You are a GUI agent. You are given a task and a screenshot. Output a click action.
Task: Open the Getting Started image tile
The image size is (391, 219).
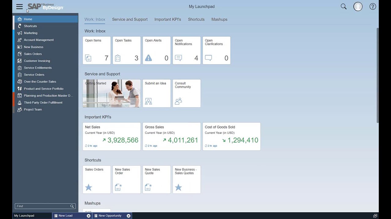pos(111,93)
